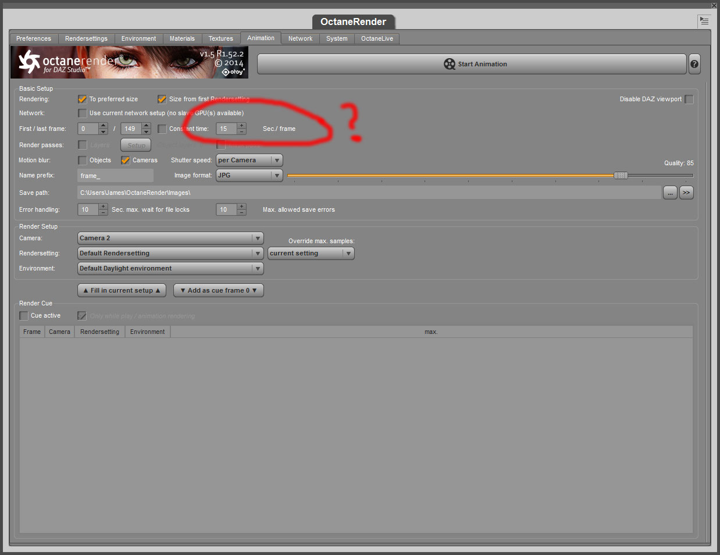Image resolution: width=720 pixels, height=555 pixels.
Task: Open the Default Daylight environment dropdown
Action: point(171,268)
